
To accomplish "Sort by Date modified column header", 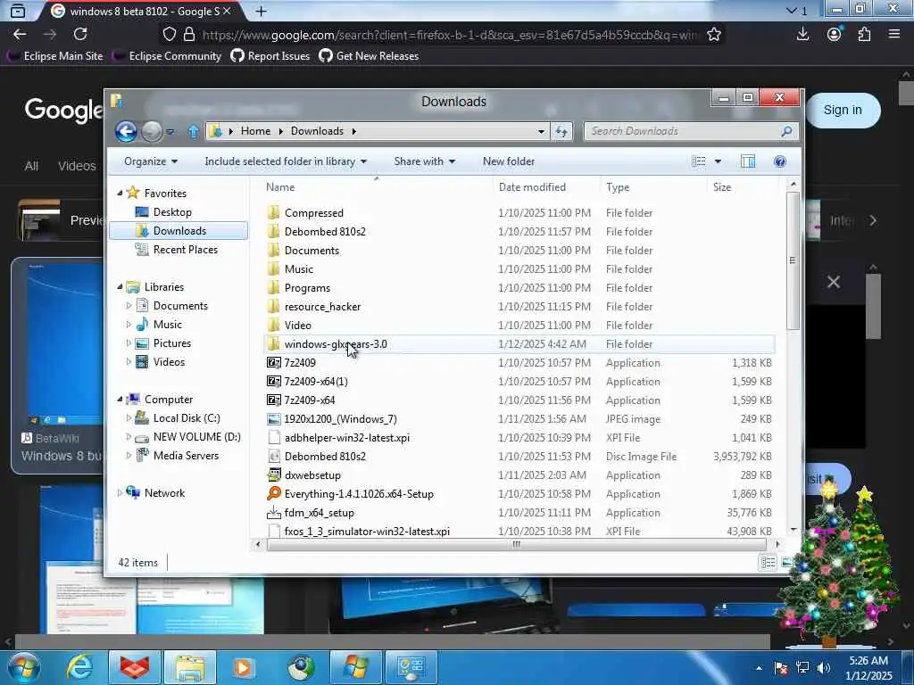I will coord(532,187).
